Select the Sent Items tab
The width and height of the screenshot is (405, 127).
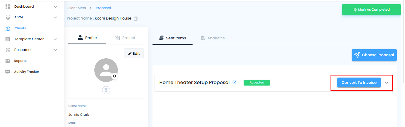pyautogui.click(x=172, y=38)
